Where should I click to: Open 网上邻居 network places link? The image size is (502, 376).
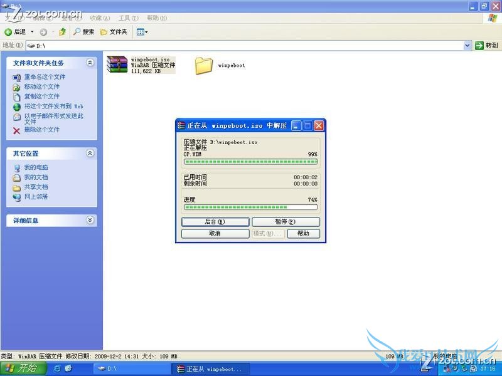(x=36, y=197)
